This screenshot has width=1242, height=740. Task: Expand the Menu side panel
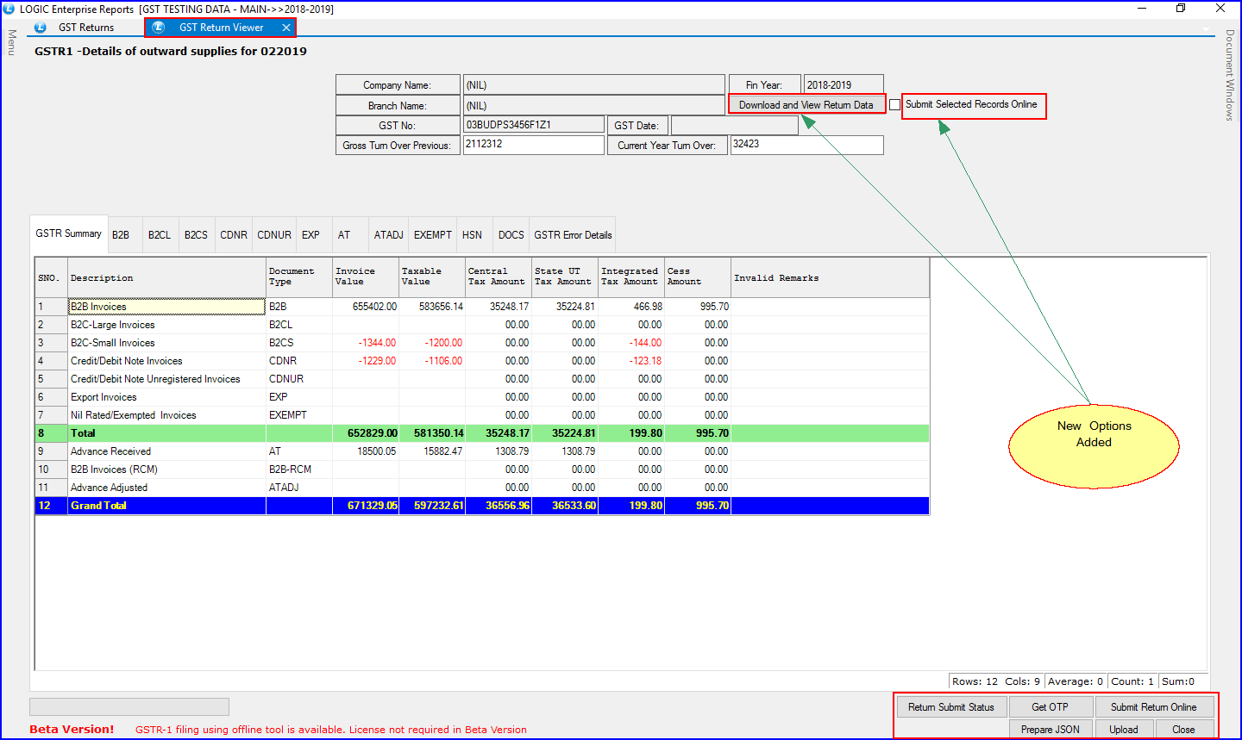[12, 42]
